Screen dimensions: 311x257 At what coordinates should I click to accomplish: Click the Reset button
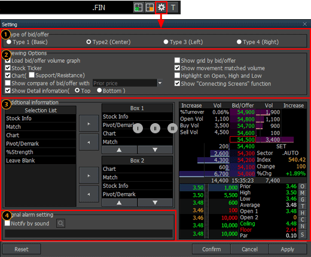pos(22,249)
